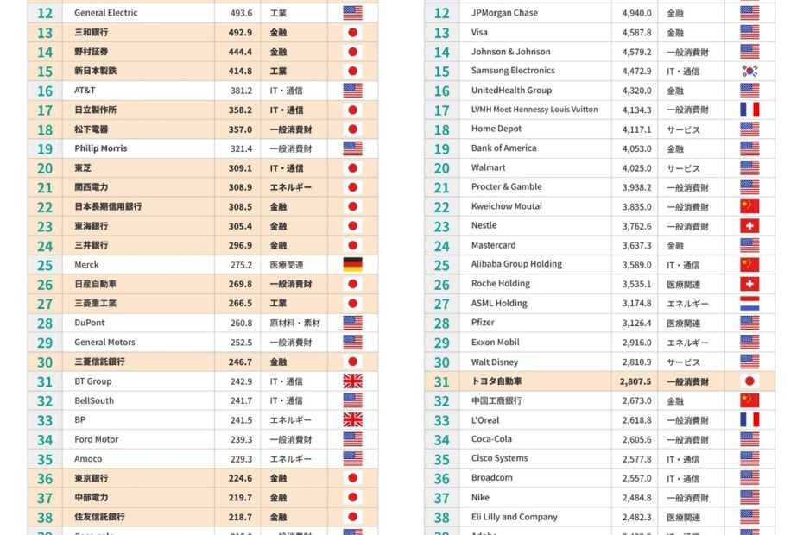Click the 三菱信託銀行 company name
Viewport: 803px width, 535px height.
pyautogui.click(x=99, y=362)
